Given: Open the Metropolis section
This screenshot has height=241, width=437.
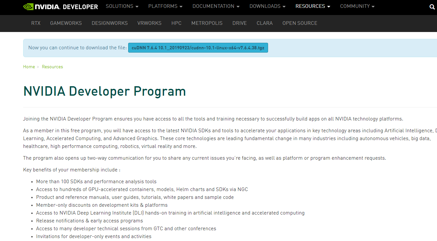Looking at the screenshot, I should pos(207,23).
